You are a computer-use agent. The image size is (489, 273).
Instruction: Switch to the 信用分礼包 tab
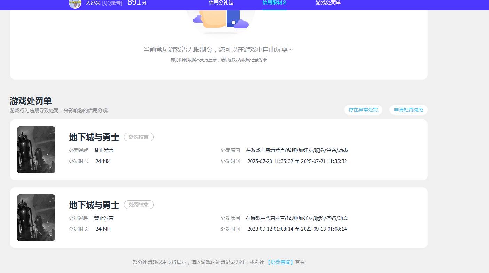(221, 3)
